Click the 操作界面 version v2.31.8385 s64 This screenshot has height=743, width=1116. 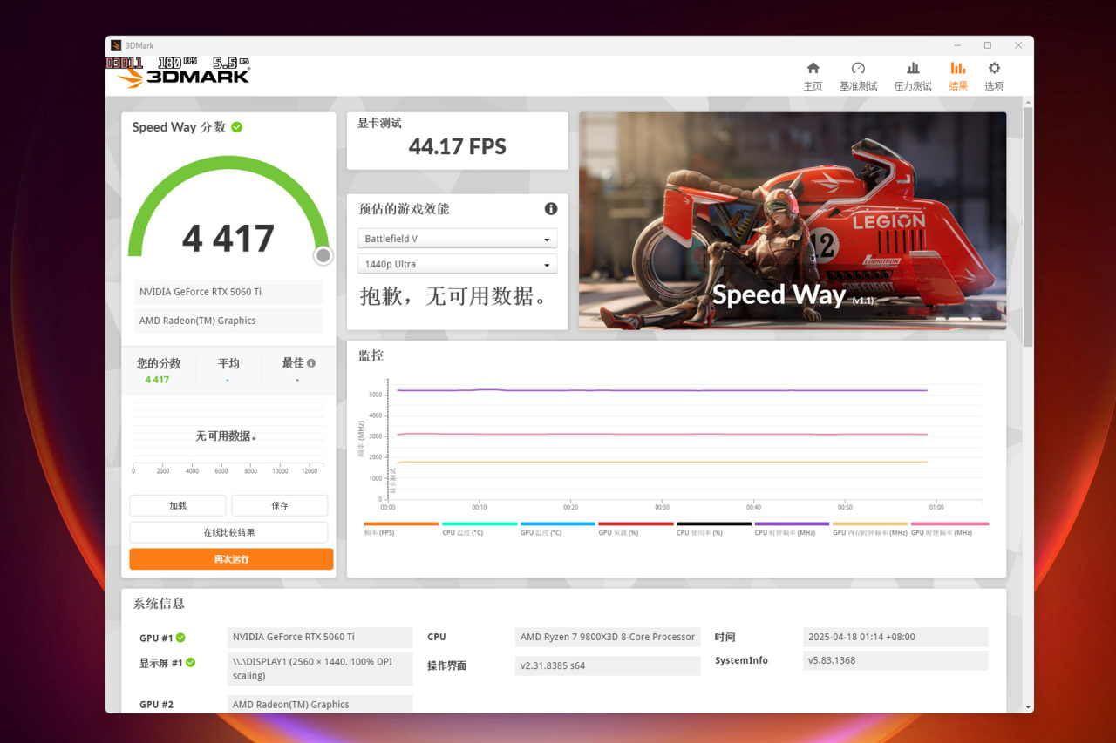click(608, 666)
